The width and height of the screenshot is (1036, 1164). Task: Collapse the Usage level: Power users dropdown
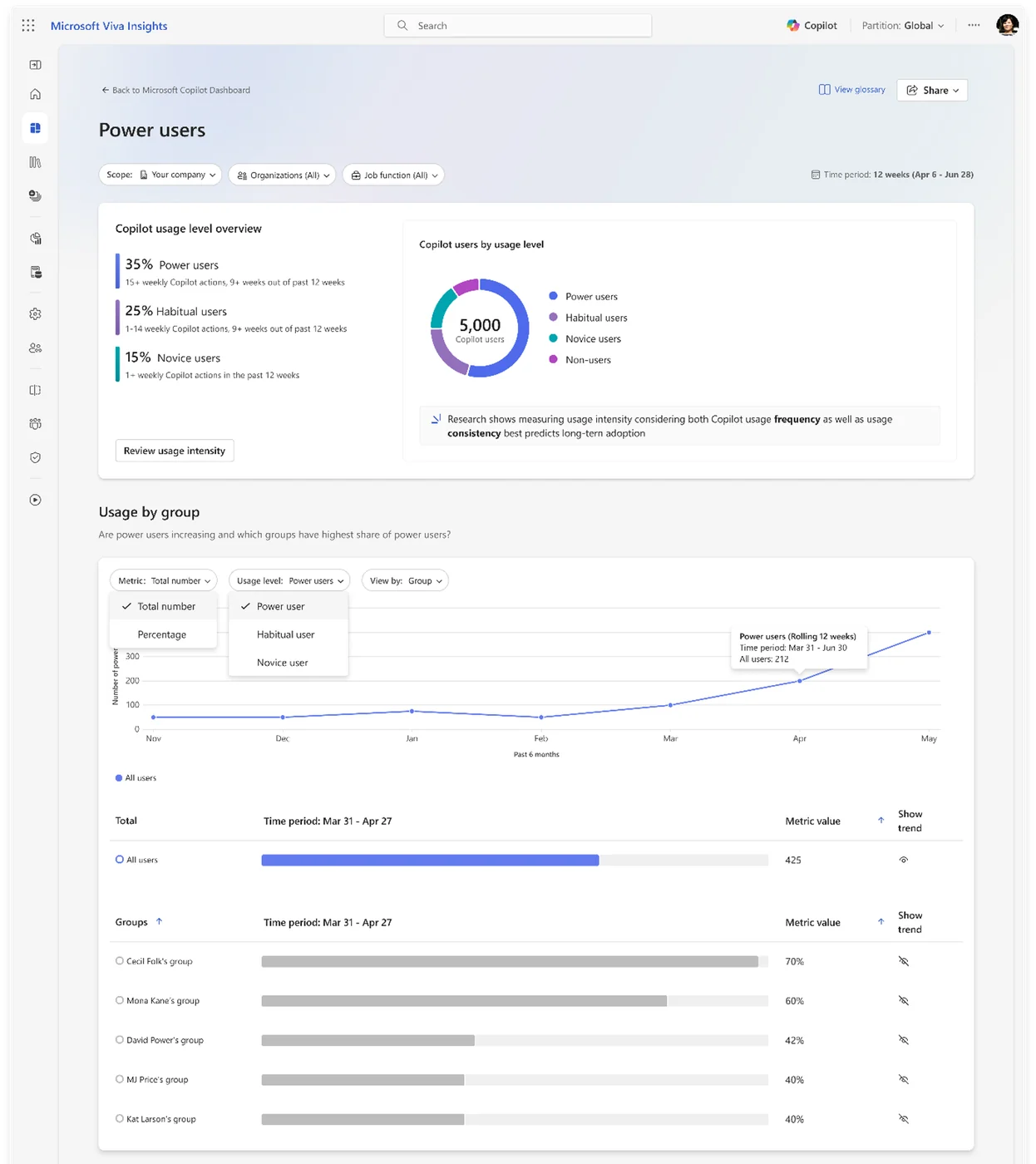coord(289,580)
